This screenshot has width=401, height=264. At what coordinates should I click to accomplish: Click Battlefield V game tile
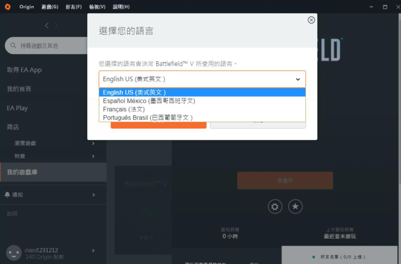pos(143,209)
